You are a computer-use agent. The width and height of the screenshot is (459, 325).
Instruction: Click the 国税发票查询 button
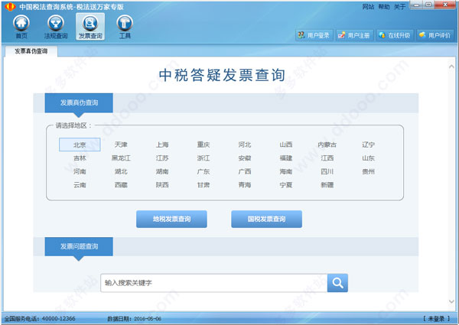266,219
